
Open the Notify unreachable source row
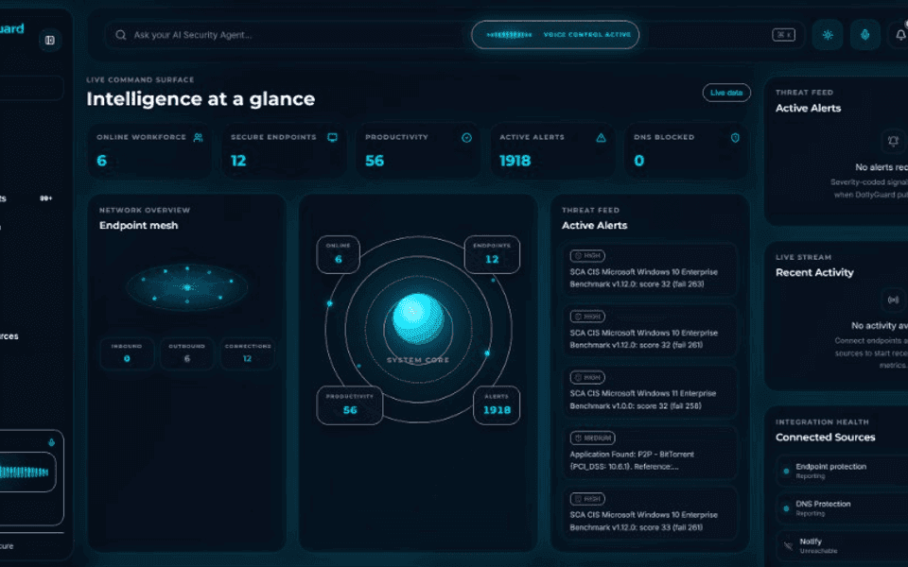click(843, 545)
